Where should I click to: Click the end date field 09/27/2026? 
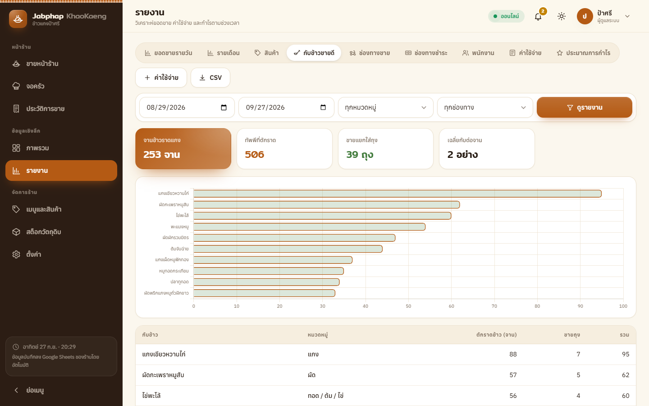pos(286,107)
